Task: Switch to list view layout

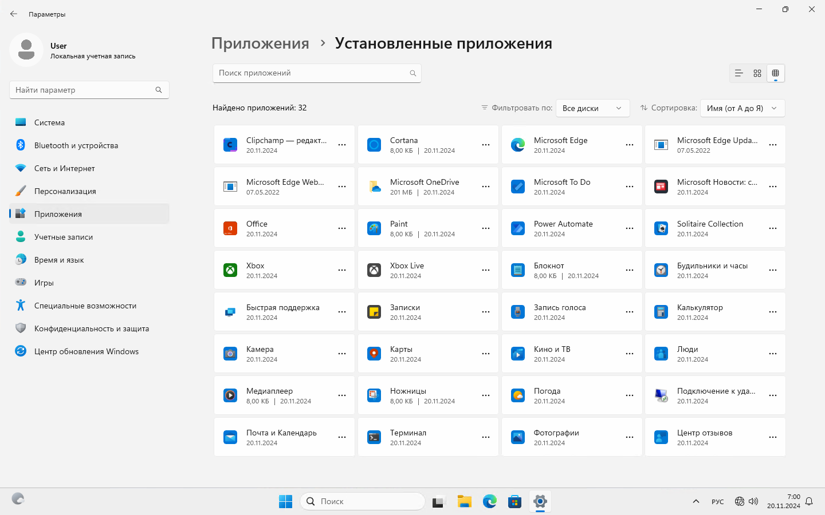Action: (739, 73)
